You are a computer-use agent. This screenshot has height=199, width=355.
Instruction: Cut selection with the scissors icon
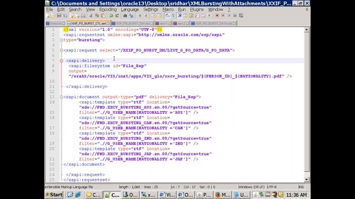coord(90,15)
